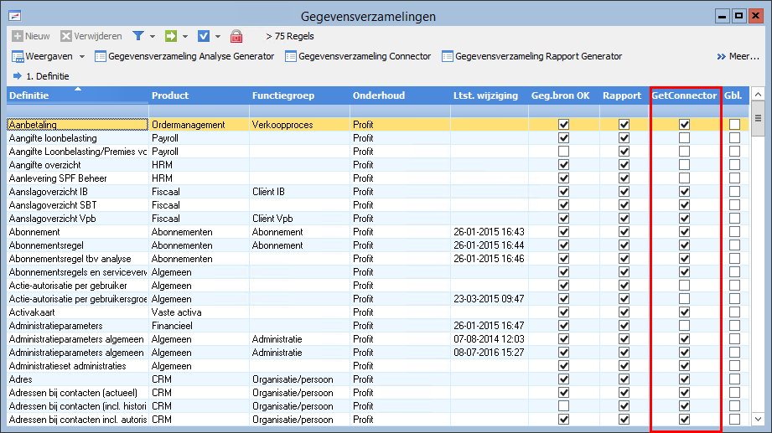Select the Aanbetaling row
The height and width of the screenshot is (433, 772).
[x=378, y=125]
